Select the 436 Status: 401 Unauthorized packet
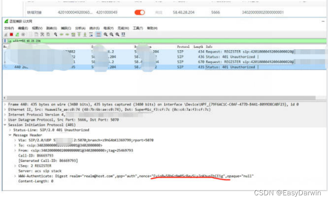Image resolution: width=328 pixels, height=201 pixels. click(164, 57)
